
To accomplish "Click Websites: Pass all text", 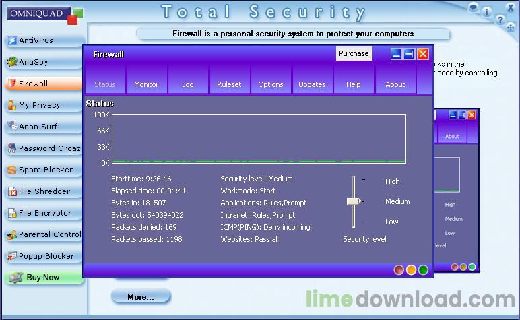I will 249,239.
